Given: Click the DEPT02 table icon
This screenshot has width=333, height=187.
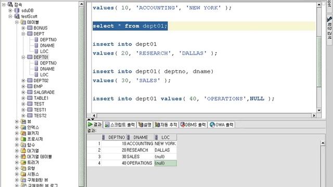Looking at the screenshot, I should pos(30,81).
